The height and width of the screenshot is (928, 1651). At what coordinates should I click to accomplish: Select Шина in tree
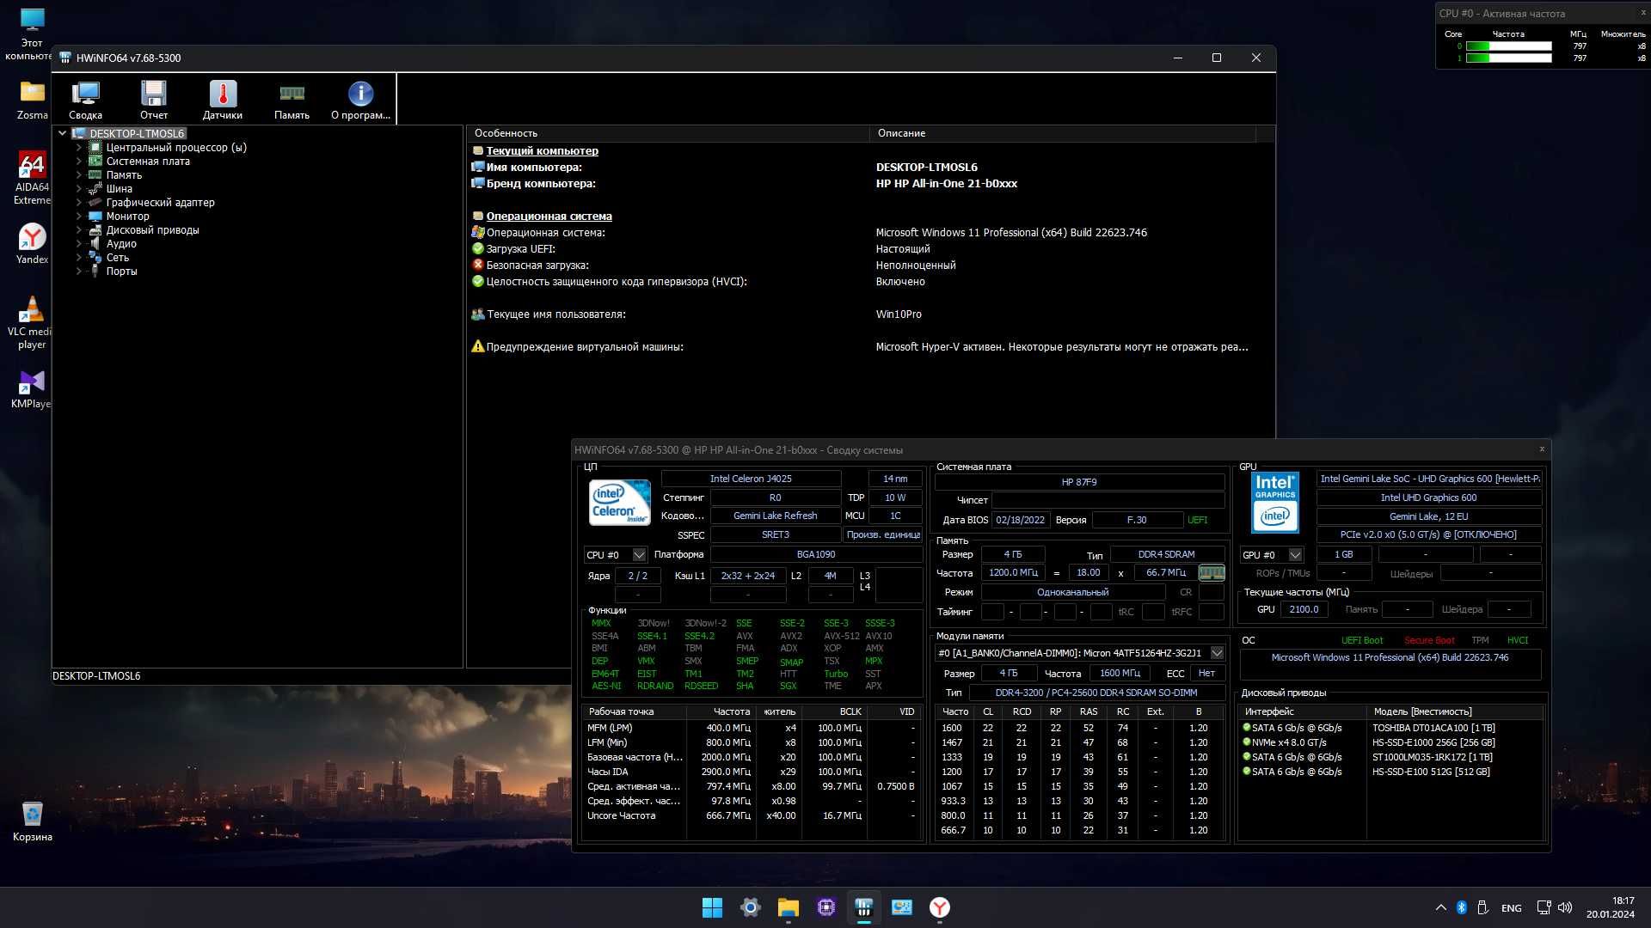[x=119, y=189]
